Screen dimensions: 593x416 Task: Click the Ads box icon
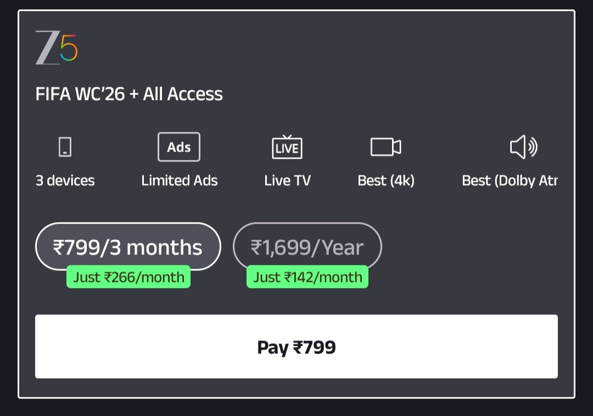click(179, 147)
